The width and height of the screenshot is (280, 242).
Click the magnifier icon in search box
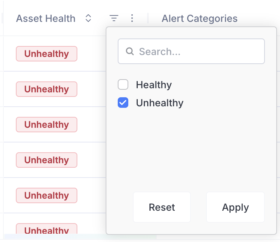point(130,51)
